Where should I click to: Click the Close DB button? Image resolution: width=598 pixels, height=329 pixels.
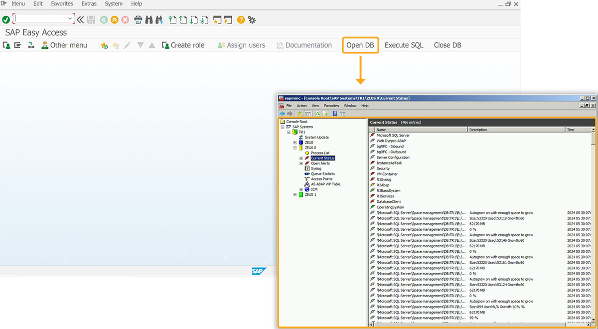(x=448, y=45)
